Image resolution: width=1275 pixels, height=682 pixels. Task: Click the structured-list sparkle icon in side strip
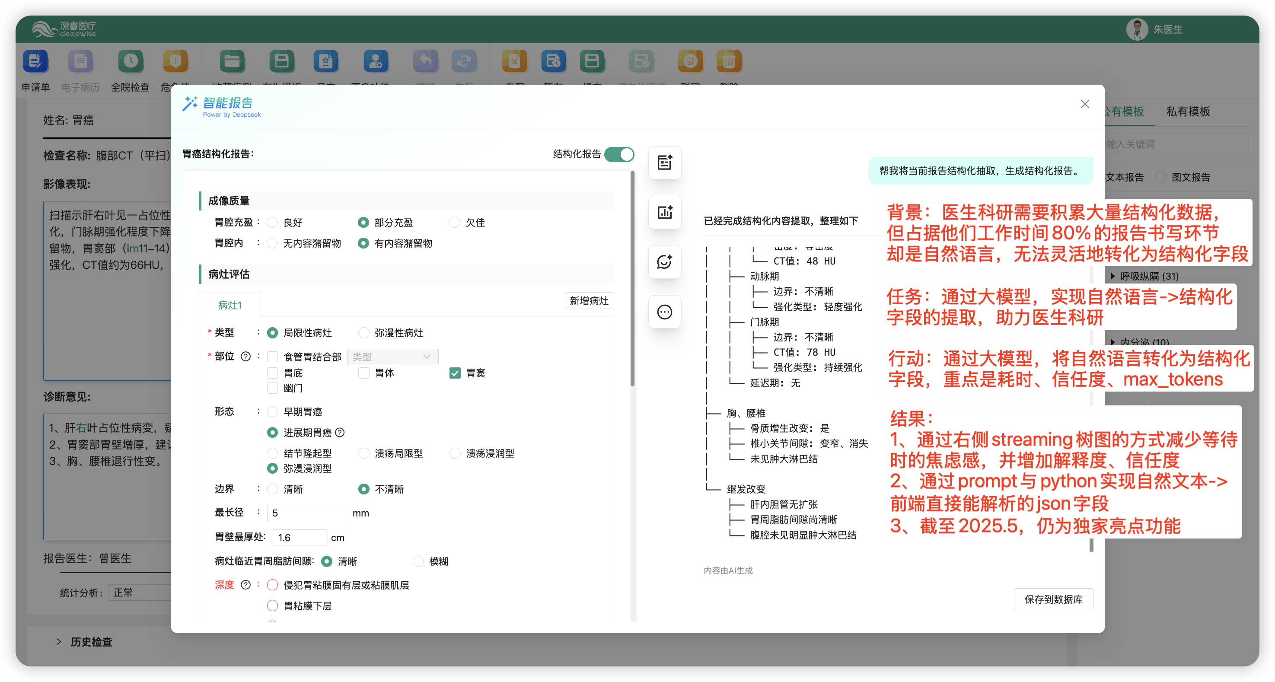(x=665, y=163)
